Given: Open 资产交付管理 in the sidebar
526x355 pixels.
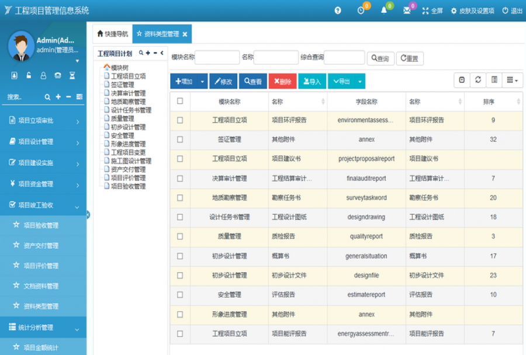Looking at the screenshot, I should click(x=41, y=246).
